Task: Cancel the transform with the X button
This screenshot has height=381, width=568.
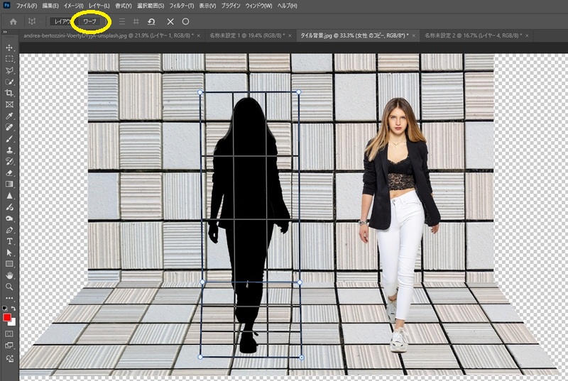Action: coord(170,21)
